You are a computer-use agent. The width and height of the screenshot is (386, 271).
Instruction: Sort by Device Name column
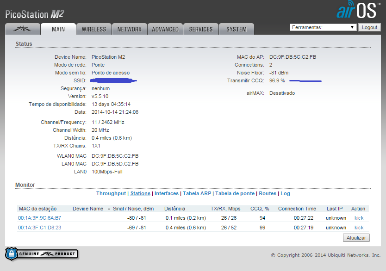[x=88, y=209]
